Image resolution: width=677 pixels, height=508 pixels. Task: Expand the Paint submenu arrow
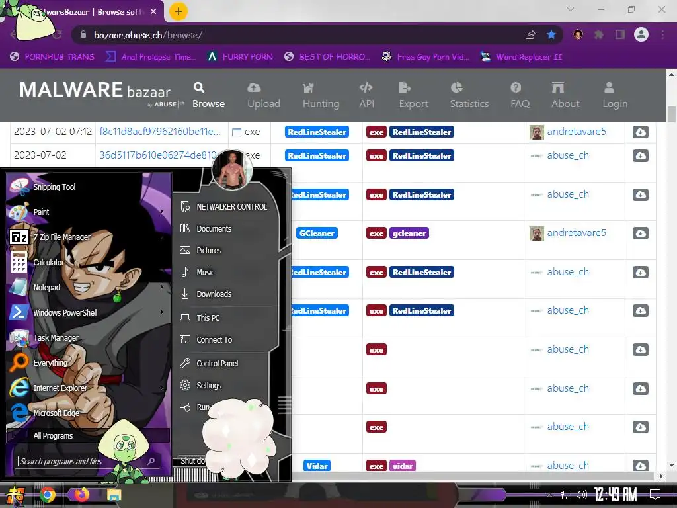[162, 212]
